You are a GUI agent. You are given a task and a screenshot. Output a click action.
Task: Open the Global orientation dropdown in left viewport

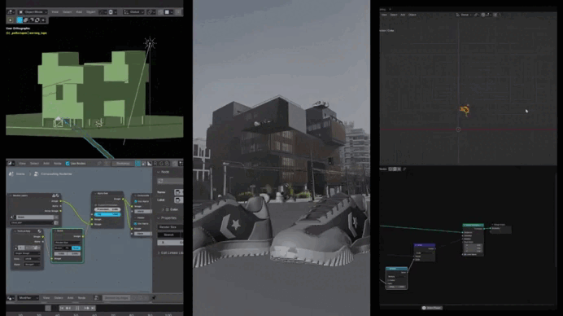click(133, 12)
